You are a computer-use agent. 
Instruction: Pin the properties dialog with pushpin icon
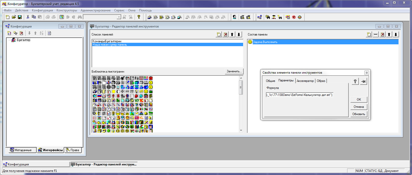tap(363, 81)
